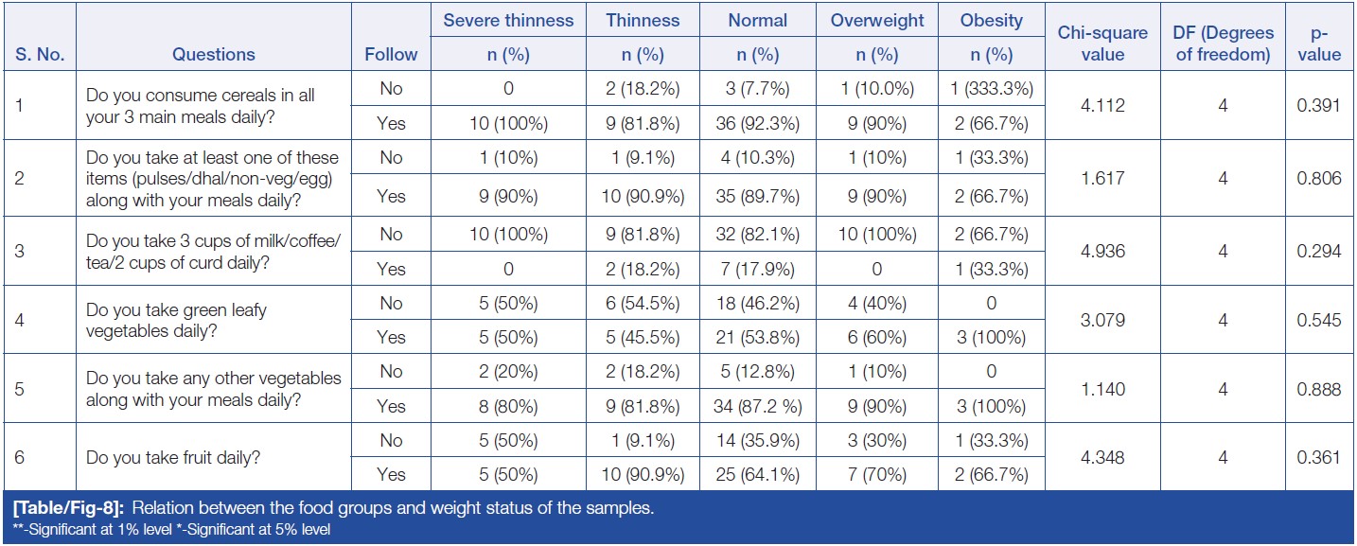
Task: Select the Overweight column header
Action: [876, 20]
